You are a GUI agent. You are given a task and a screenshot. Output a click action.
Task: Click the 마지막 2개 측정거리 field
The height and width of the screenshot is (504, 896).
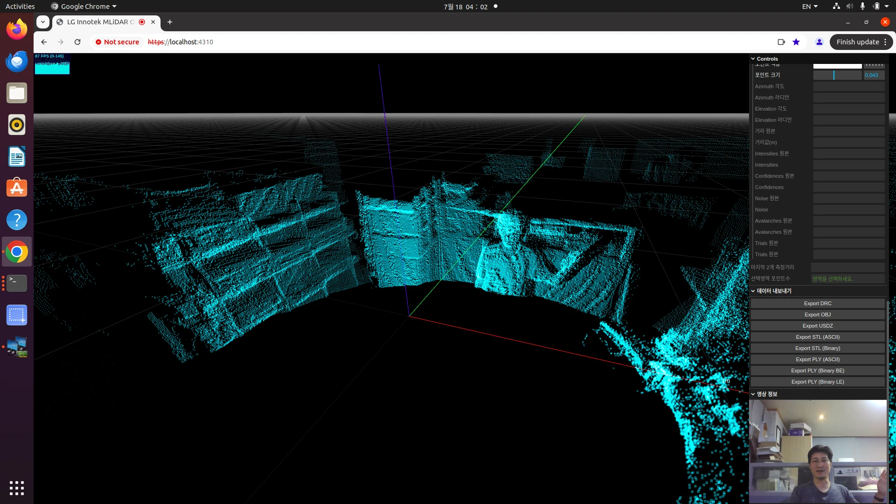click(847, 267)
